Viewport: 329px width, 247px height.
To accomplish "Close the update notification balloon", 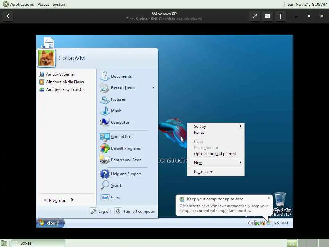I will [269, 198].
